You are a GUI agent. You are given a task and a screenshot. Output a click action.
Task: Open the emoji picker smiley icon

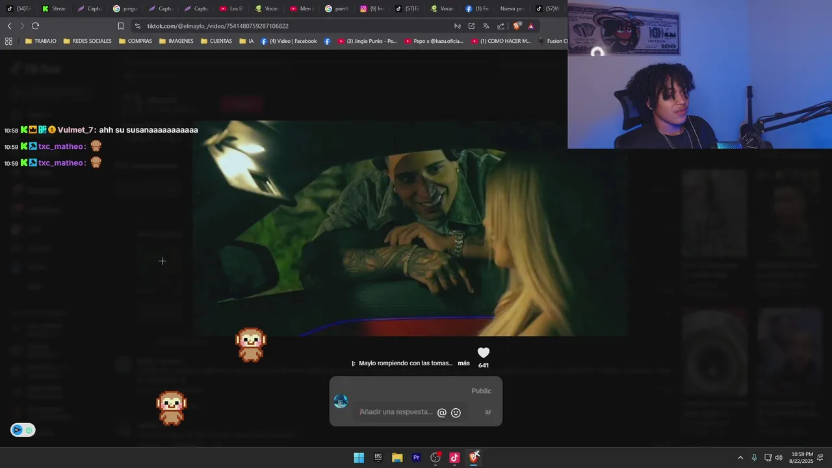click(x=456, y=413)
